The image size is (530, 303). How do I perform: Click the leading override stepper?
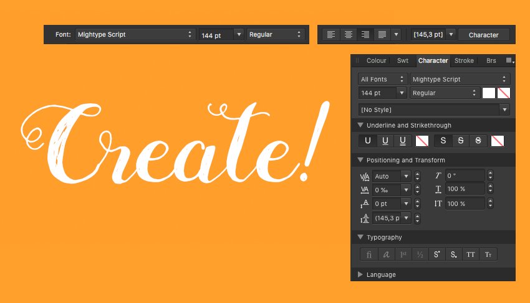click(x=417, y=218)
